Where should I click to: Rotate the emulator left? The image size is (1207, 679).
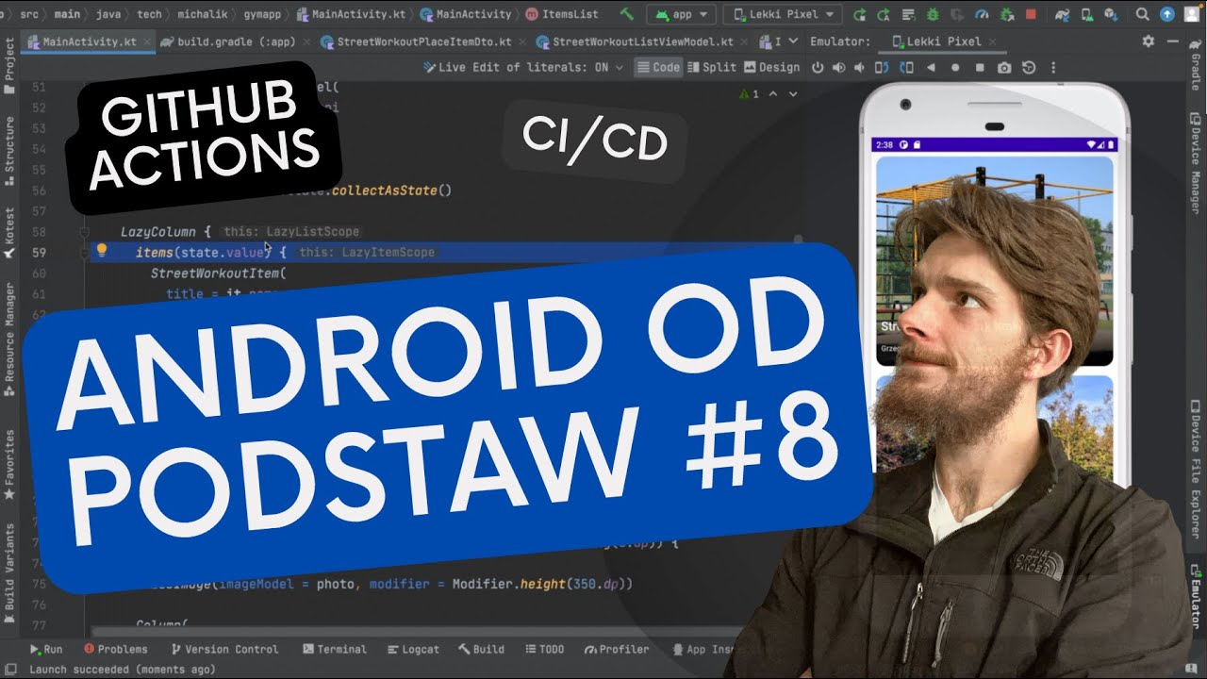(x=883, y=68)
